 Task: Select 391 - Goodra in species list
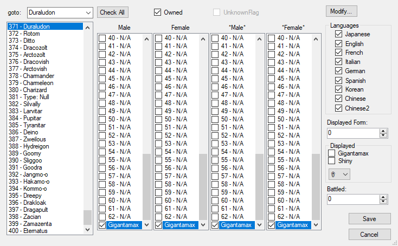(46, 167)
